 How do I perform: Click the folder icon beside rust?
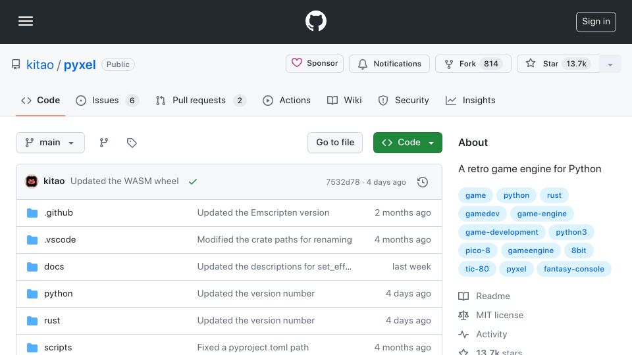click(x=32, y=321)
